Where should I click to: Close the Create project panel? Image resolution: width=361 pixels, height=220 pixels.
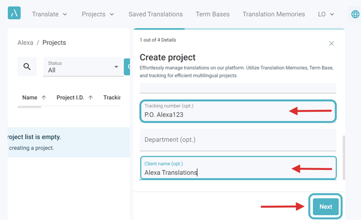coord(331,43)
